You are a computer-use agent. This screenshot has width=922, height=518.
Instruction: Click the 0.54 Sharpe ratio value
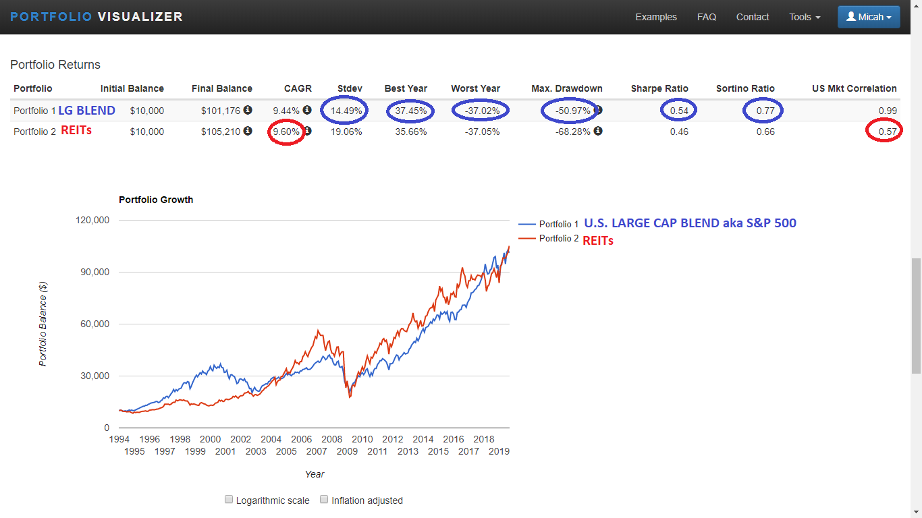(679, 111)
